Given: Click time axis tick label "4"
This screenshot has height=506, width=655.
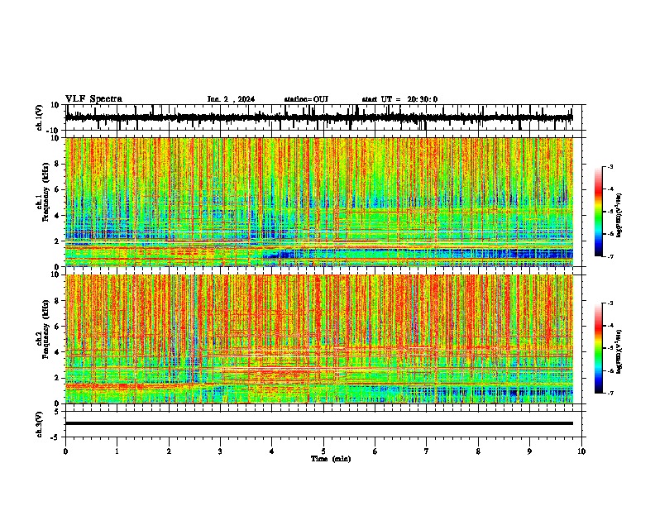Looking at the screenshot, I should [x=272, y=451].
